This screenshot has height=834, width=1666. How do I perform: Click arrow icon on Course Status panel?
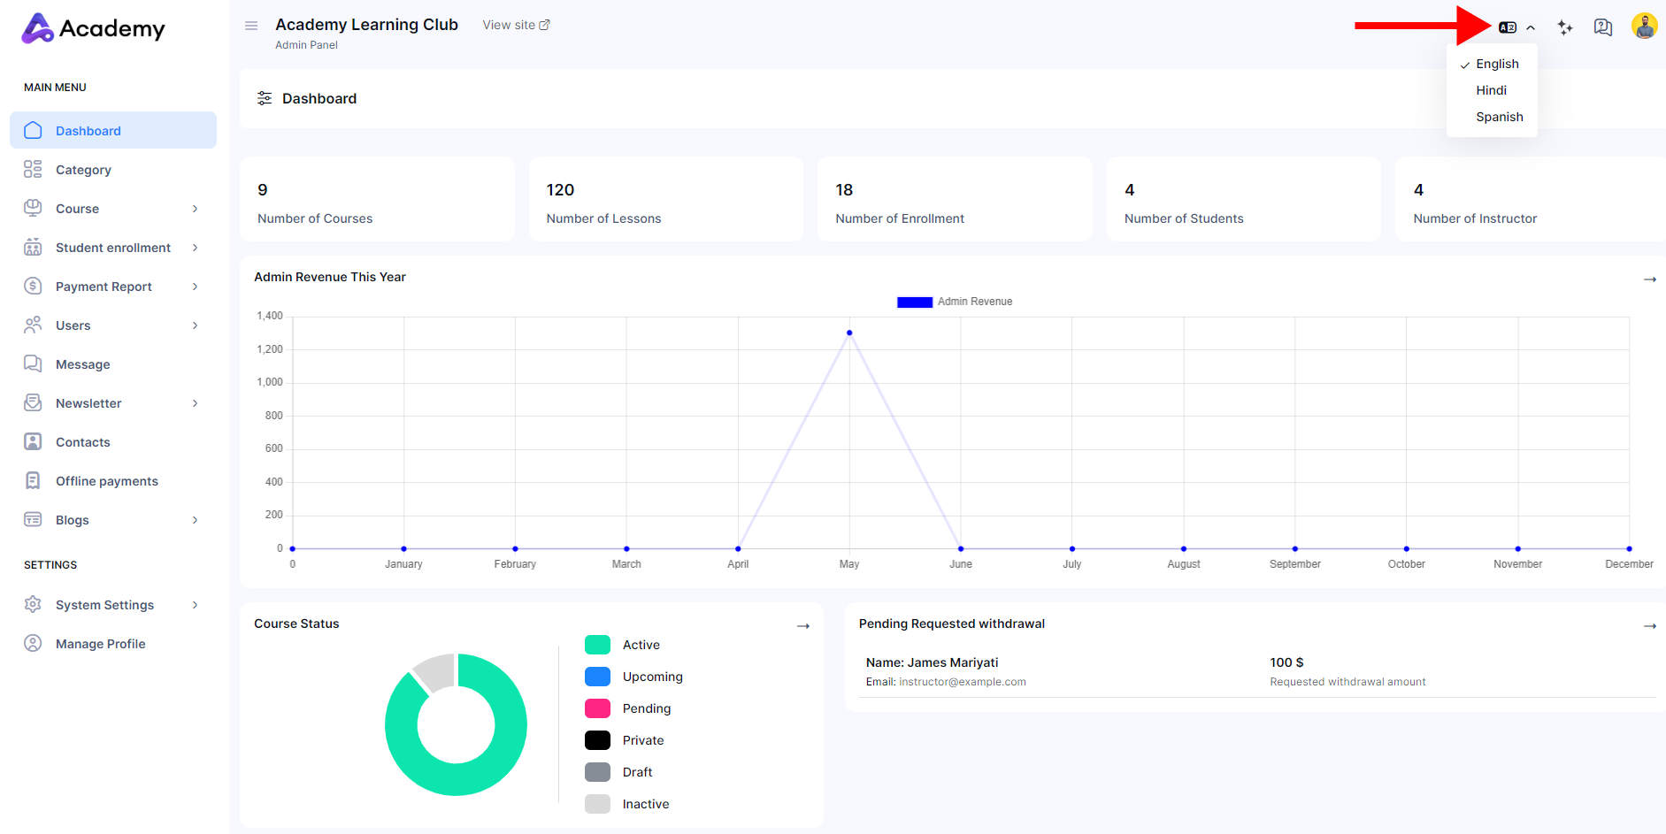[803, 626]
